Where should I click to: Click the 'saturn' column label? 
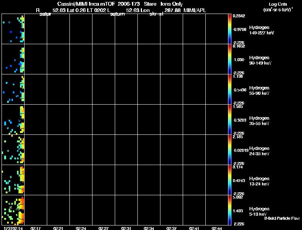pos(117,14)
